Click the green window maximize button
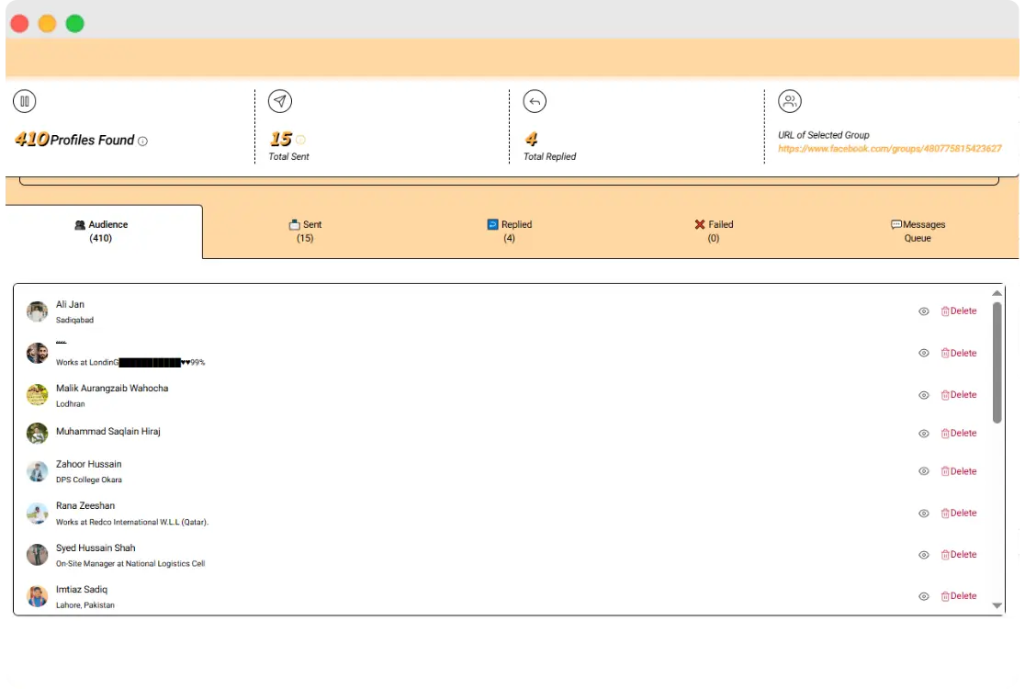This screenshot has height=689, width=1025. (75, 24)
